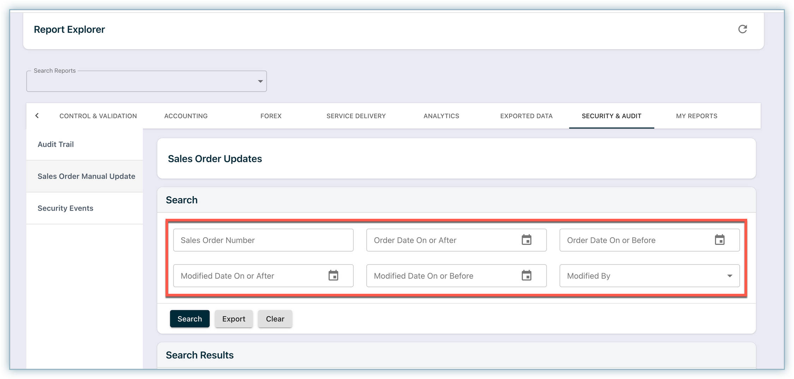The width and height of the screenshot is (794, 379).
Task: Open calendar for Order Date On or Before
Action: 720,240
